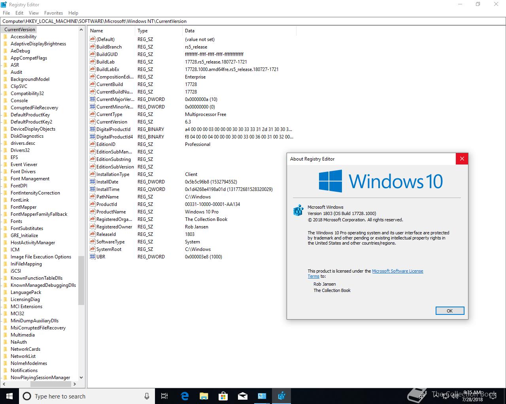Click the UBR DWORD value icon

tap(93, 256)
